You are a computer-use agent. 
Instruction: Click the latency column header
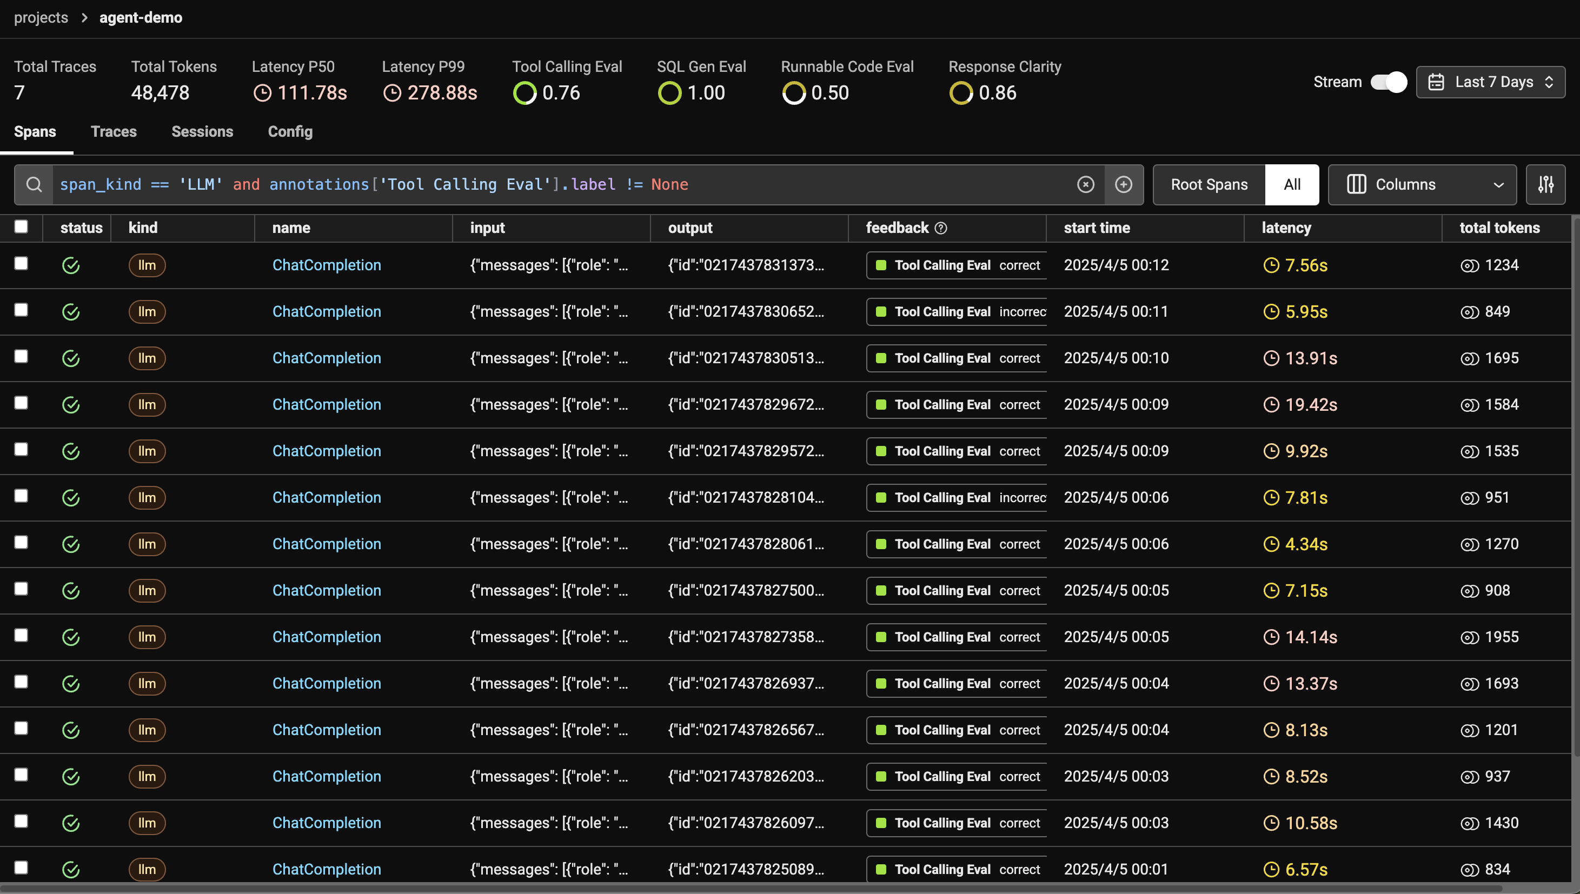1286,229
